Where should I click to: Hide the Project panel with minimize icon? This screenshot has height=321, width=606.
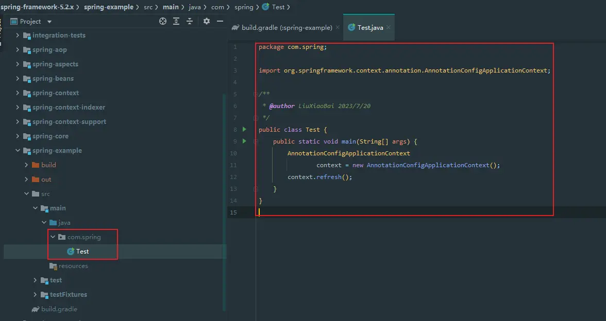pos(220,21)
